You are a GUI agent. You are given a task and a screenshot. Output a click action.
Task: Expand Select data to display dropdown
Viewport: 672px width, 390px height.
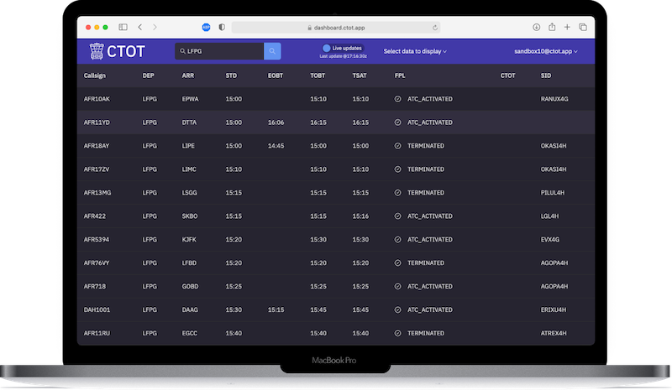(415, 52)
